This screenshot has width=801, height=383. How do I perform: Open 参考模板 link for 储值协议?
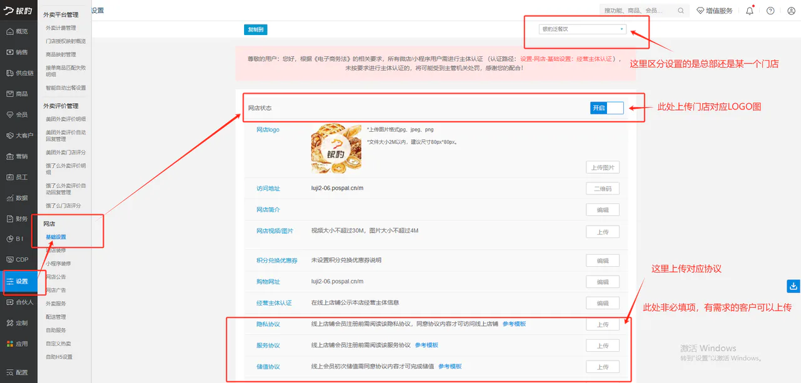click(450, 366)
